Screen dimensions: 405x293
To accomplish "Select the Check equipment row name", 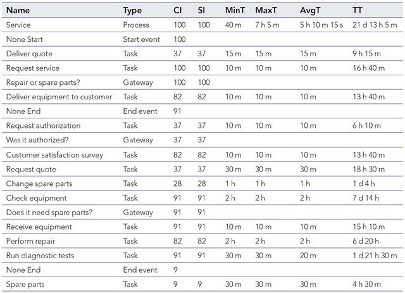I will tap(33, 198).
